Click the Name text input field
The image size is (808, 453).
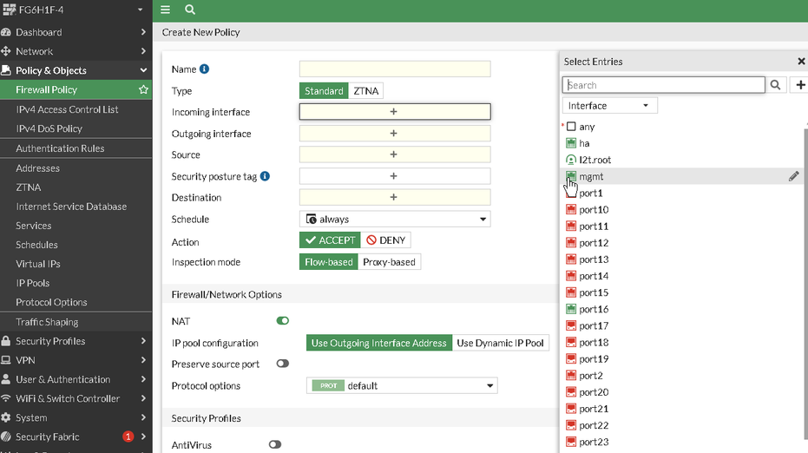[395, 69]
